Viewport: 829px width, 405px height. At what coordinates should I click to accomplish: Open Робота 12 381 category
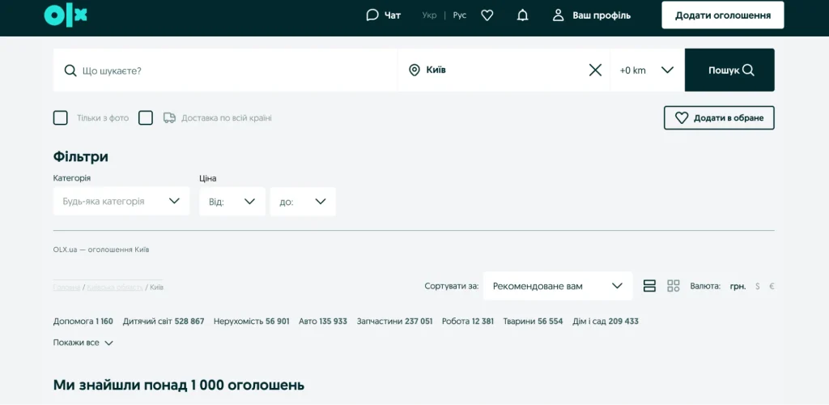tap(468, 321)
